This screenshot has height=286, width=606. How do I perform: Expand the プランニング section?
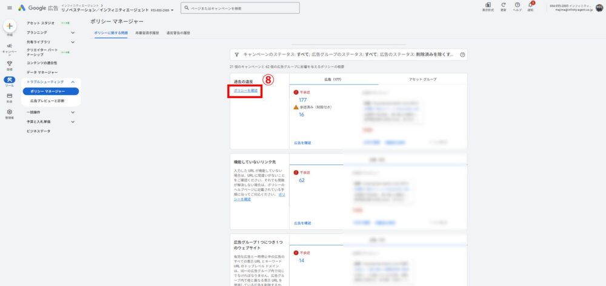[x=73, y=32]
